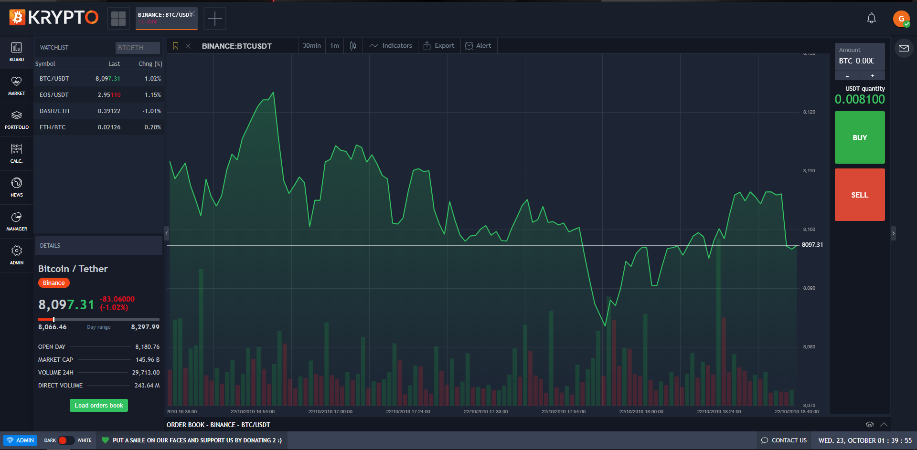Collapse the right trade panel arrow
This screenshot has height=450, width=917.
coord(893,233)
